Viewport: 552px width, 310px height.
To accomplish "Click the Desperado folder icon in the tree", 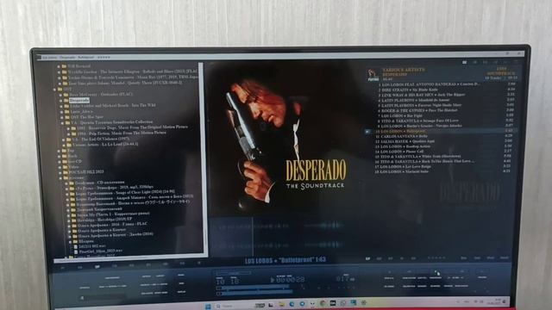I will coord(66,101).
